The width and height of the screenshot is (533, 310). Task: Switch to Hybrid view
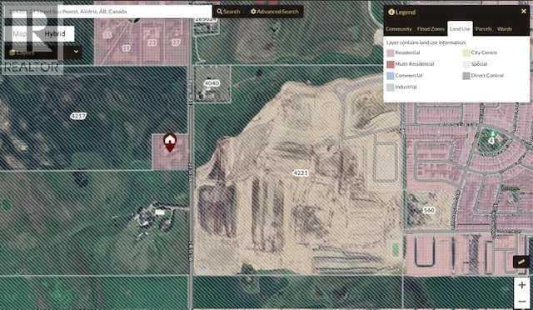(x=55, y=34)
